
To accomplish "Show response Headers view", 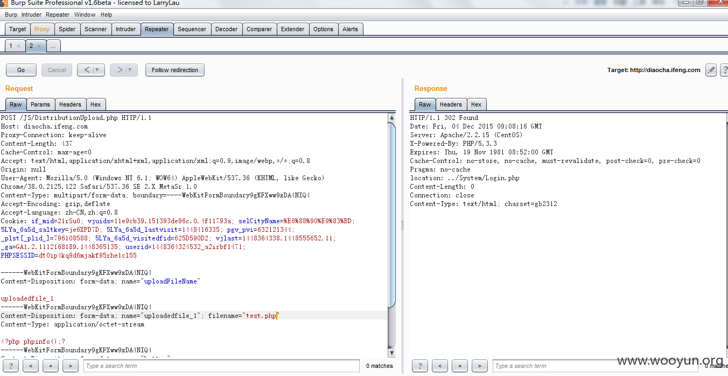I will point(451,104).
